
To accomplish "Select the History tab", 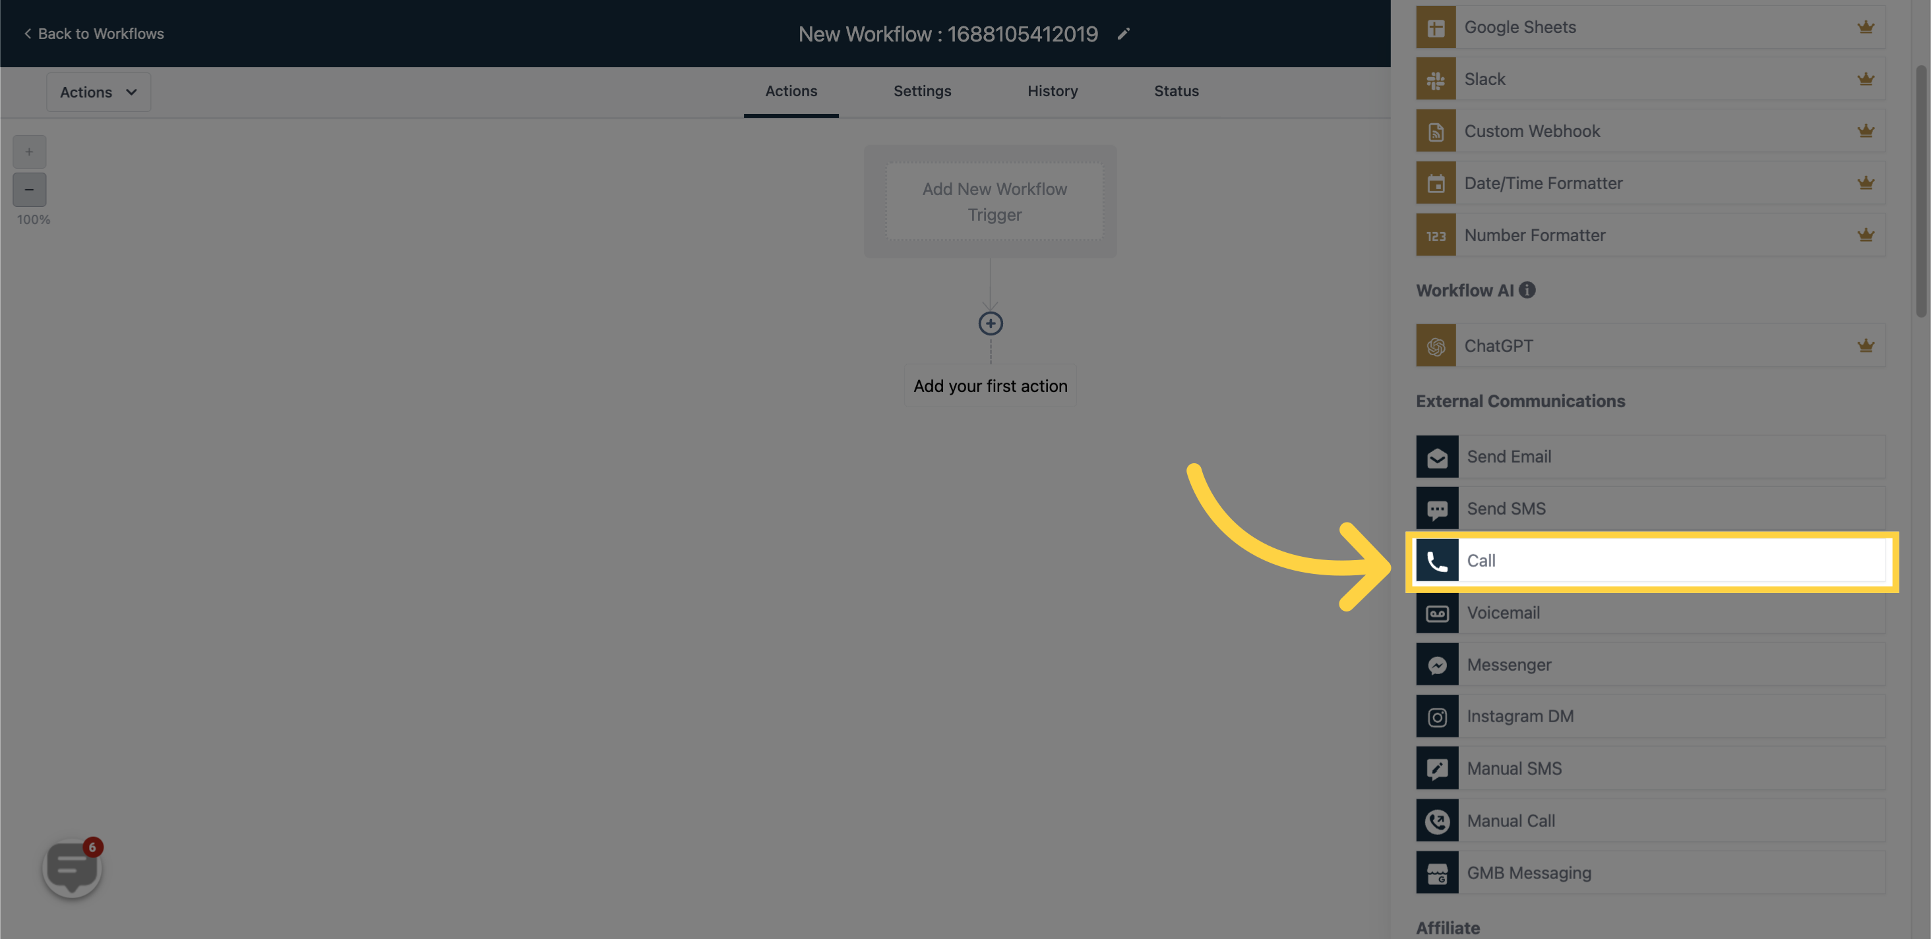I will pyautogui.click(x=1053, y=91).
